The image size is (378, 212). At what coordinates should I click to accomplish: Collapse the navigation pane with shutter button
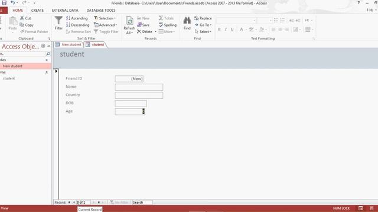click(x=48, y=46)
